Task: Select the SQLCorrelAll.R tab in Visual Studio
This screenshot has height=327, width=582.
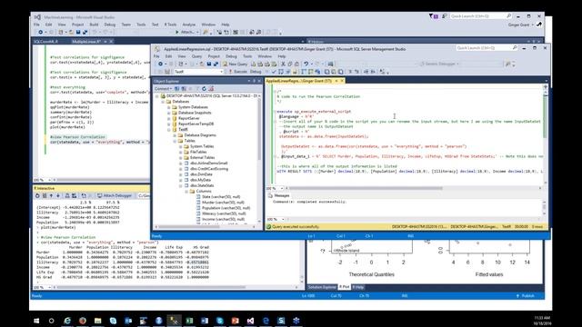Action: click(46, 42)
